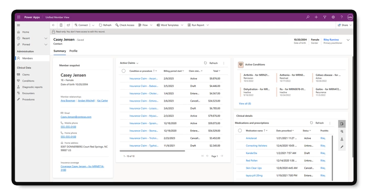Expand the Recent section in sidebar
This screenshot has width=368, height=195.
[46, 38]
